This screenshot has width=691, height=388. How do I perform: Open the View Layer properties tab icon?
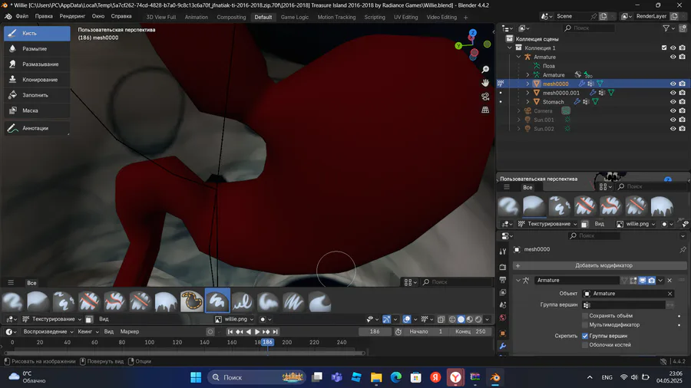(x=503, y=293)
